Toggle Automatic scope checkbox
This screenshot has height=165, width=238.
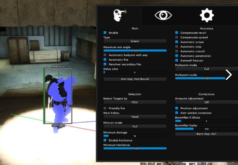click(176, 42)
